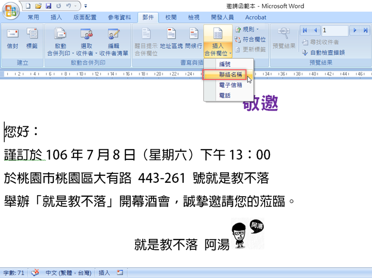Image resolution: width=372 pixels, height=278 pixels.
Task: Insert an 地址區塊 address block
Action: (x=171, y=39)
